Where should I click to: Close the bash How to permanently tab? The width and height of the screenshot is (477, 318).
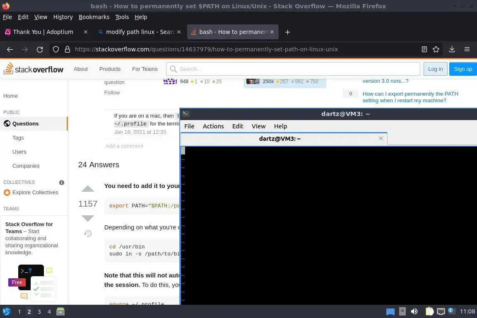[272, 32]
